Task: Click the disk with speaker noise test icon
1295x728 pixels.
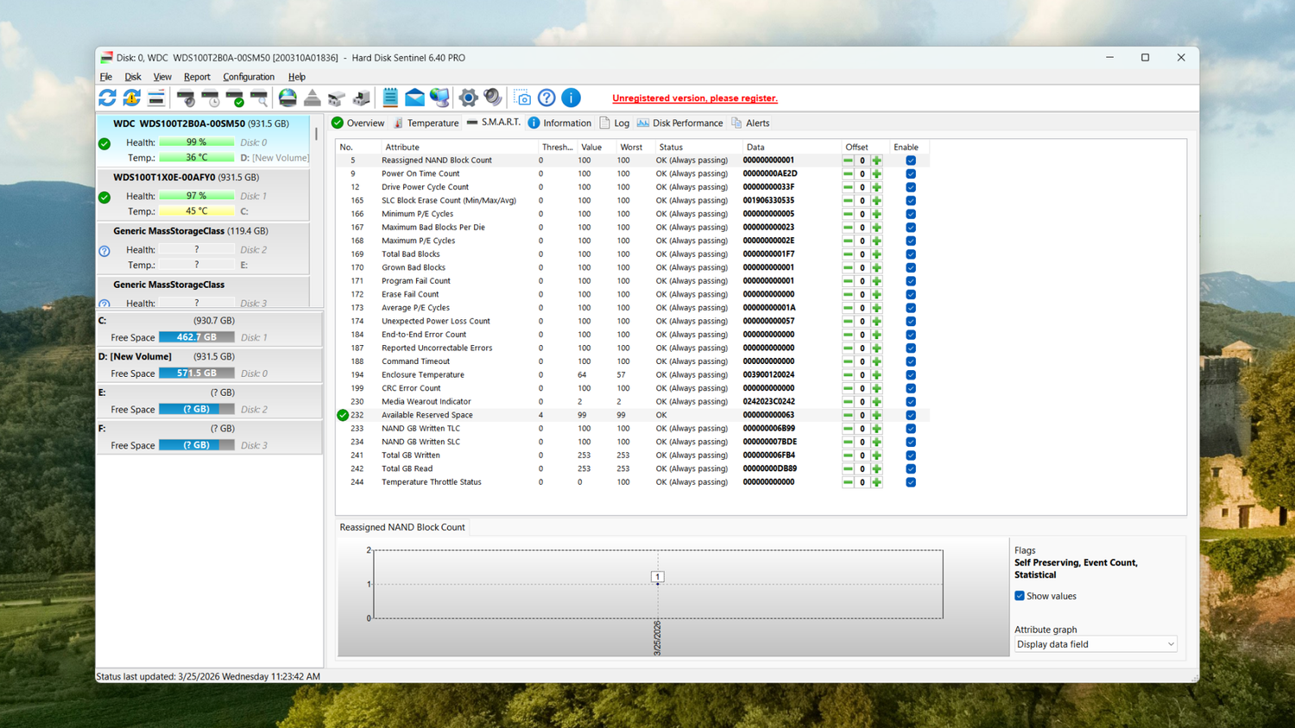Action: pyautogui.click(x=186, y=98)
